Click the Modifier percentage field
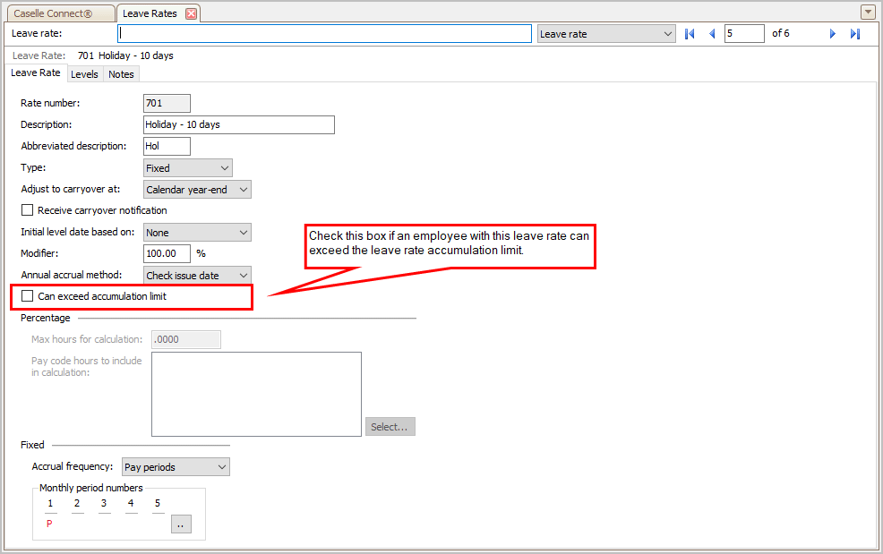This screenshot has height=554, width=883. 167,253
